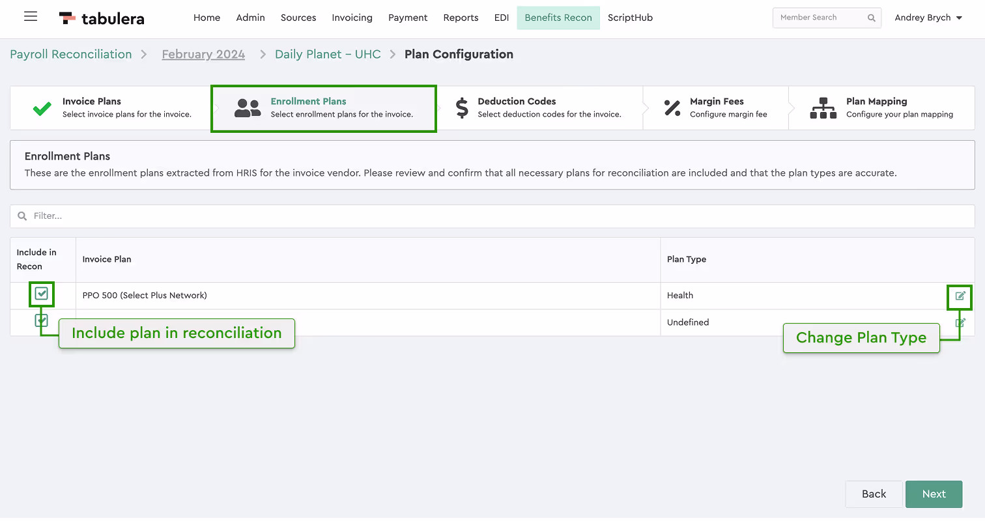Click the people icon on Enrollment Plans step

(x=248, y=108)
